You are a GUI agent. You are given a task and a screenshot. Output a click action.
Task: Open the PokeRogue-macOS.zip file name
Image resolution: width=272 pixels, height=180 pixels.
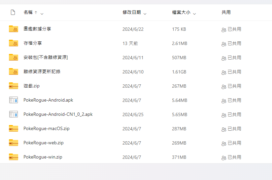coord(47,128)
